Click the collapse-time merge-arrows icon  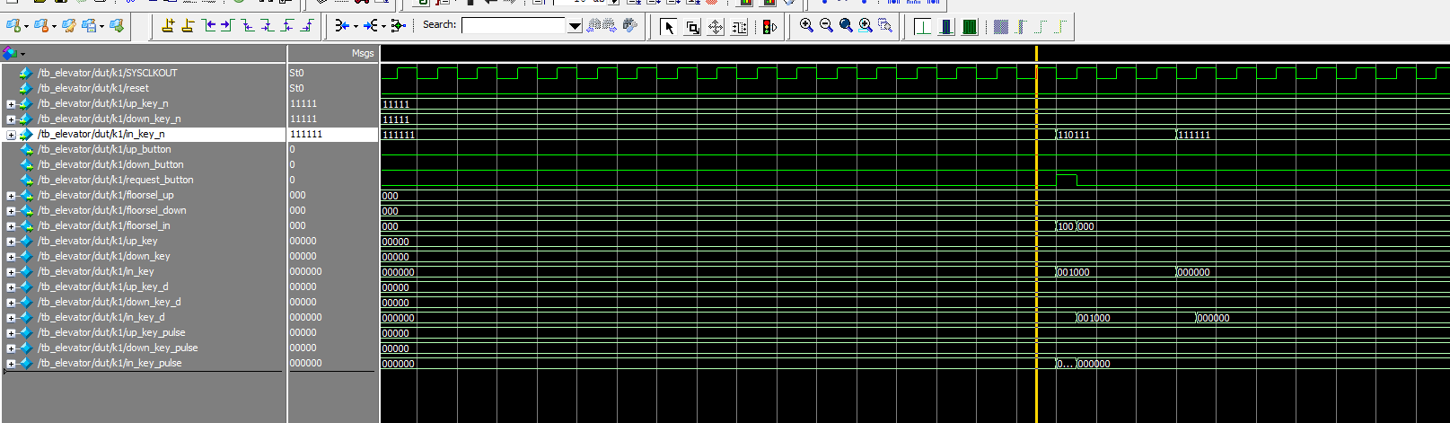tap(341, 26)
